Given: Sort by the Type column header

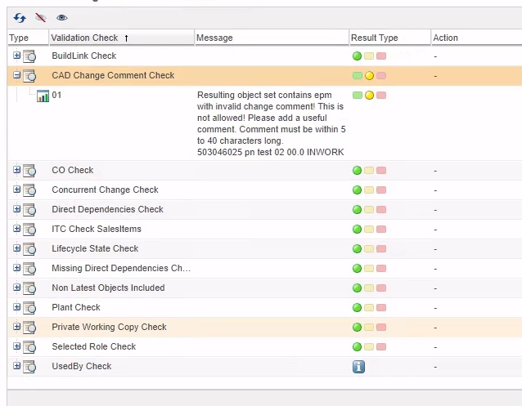Looking at the screenshot, I should coord(28,38).
